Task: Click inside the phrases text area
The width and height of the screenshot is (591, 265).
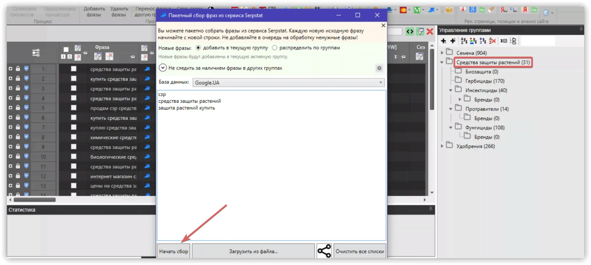Action: (x=271, y=165)
